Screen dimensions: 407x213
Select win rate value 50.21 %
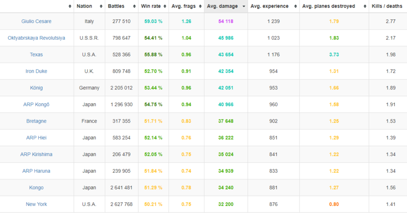pos(154,204)
